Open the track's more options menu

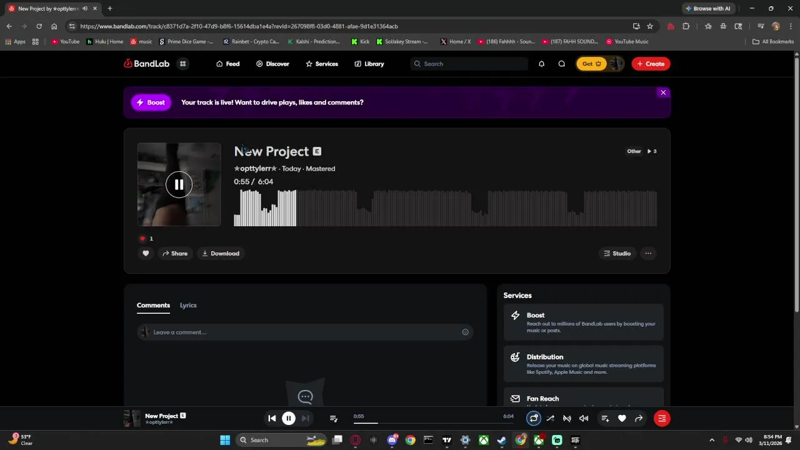point(648,253)
